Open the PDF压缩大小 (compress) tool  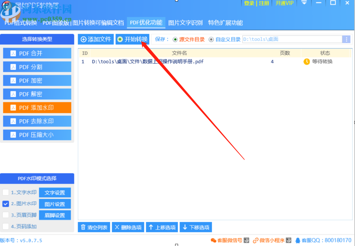point(37,135)
